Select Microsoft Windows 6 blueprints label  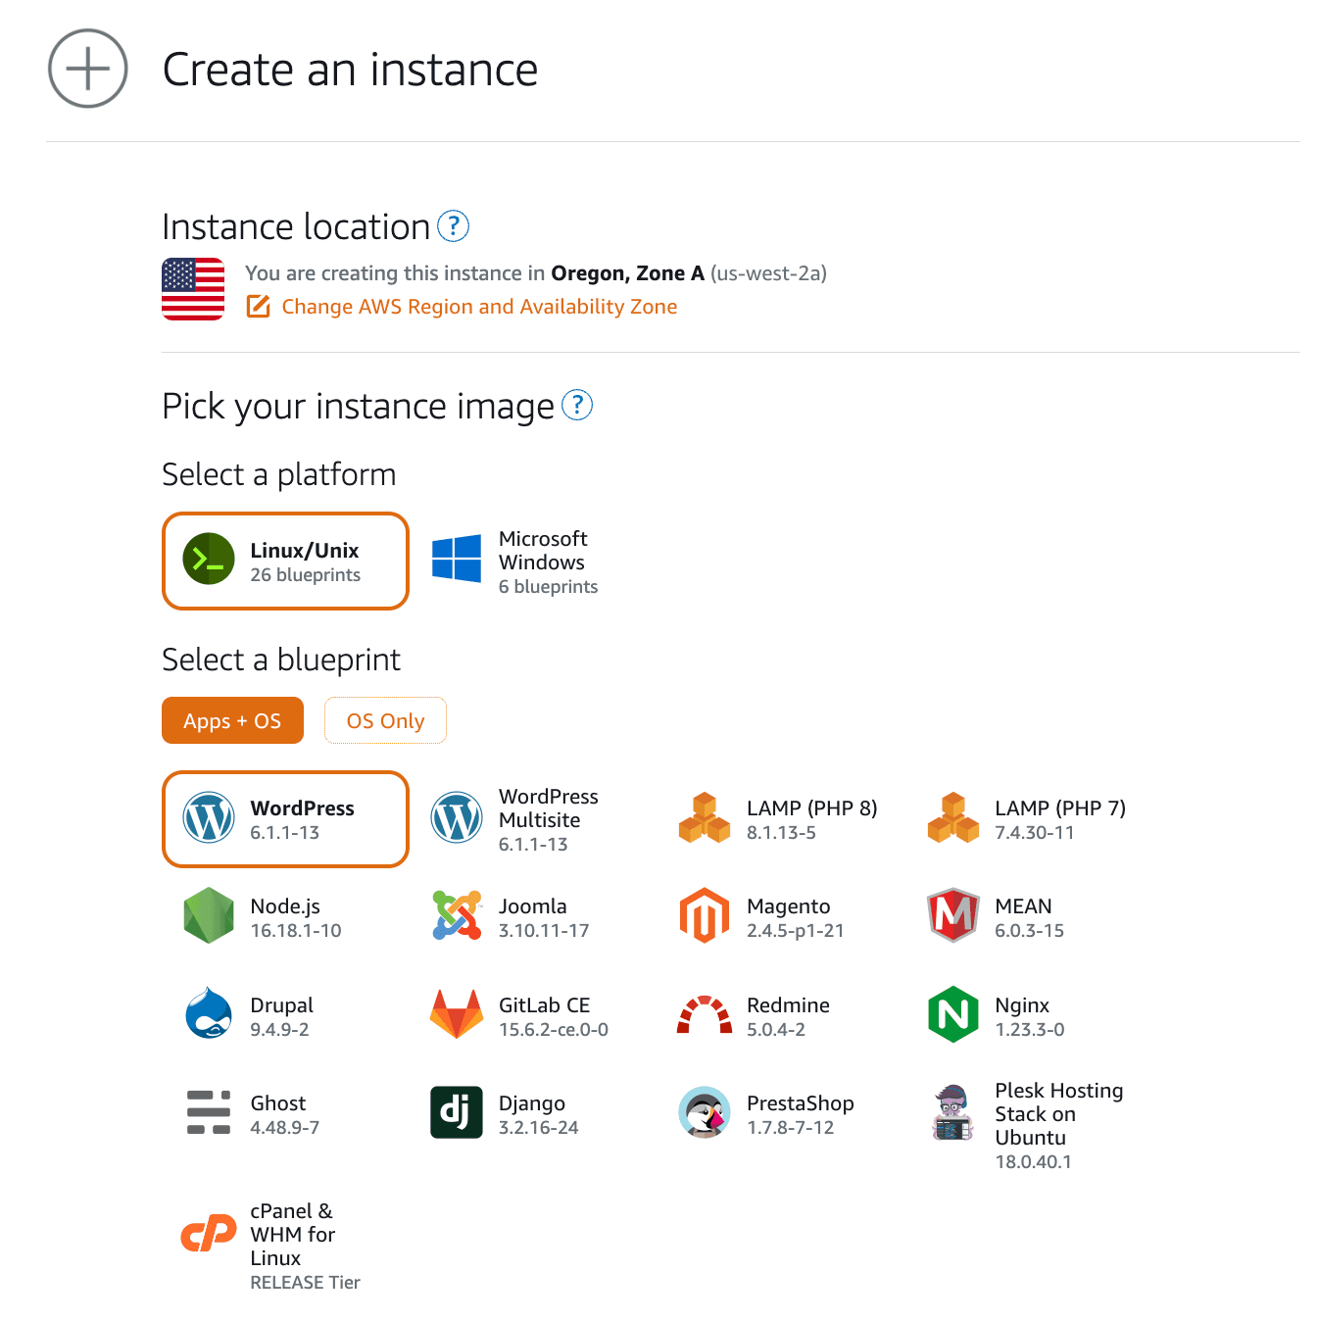(548, 563)
